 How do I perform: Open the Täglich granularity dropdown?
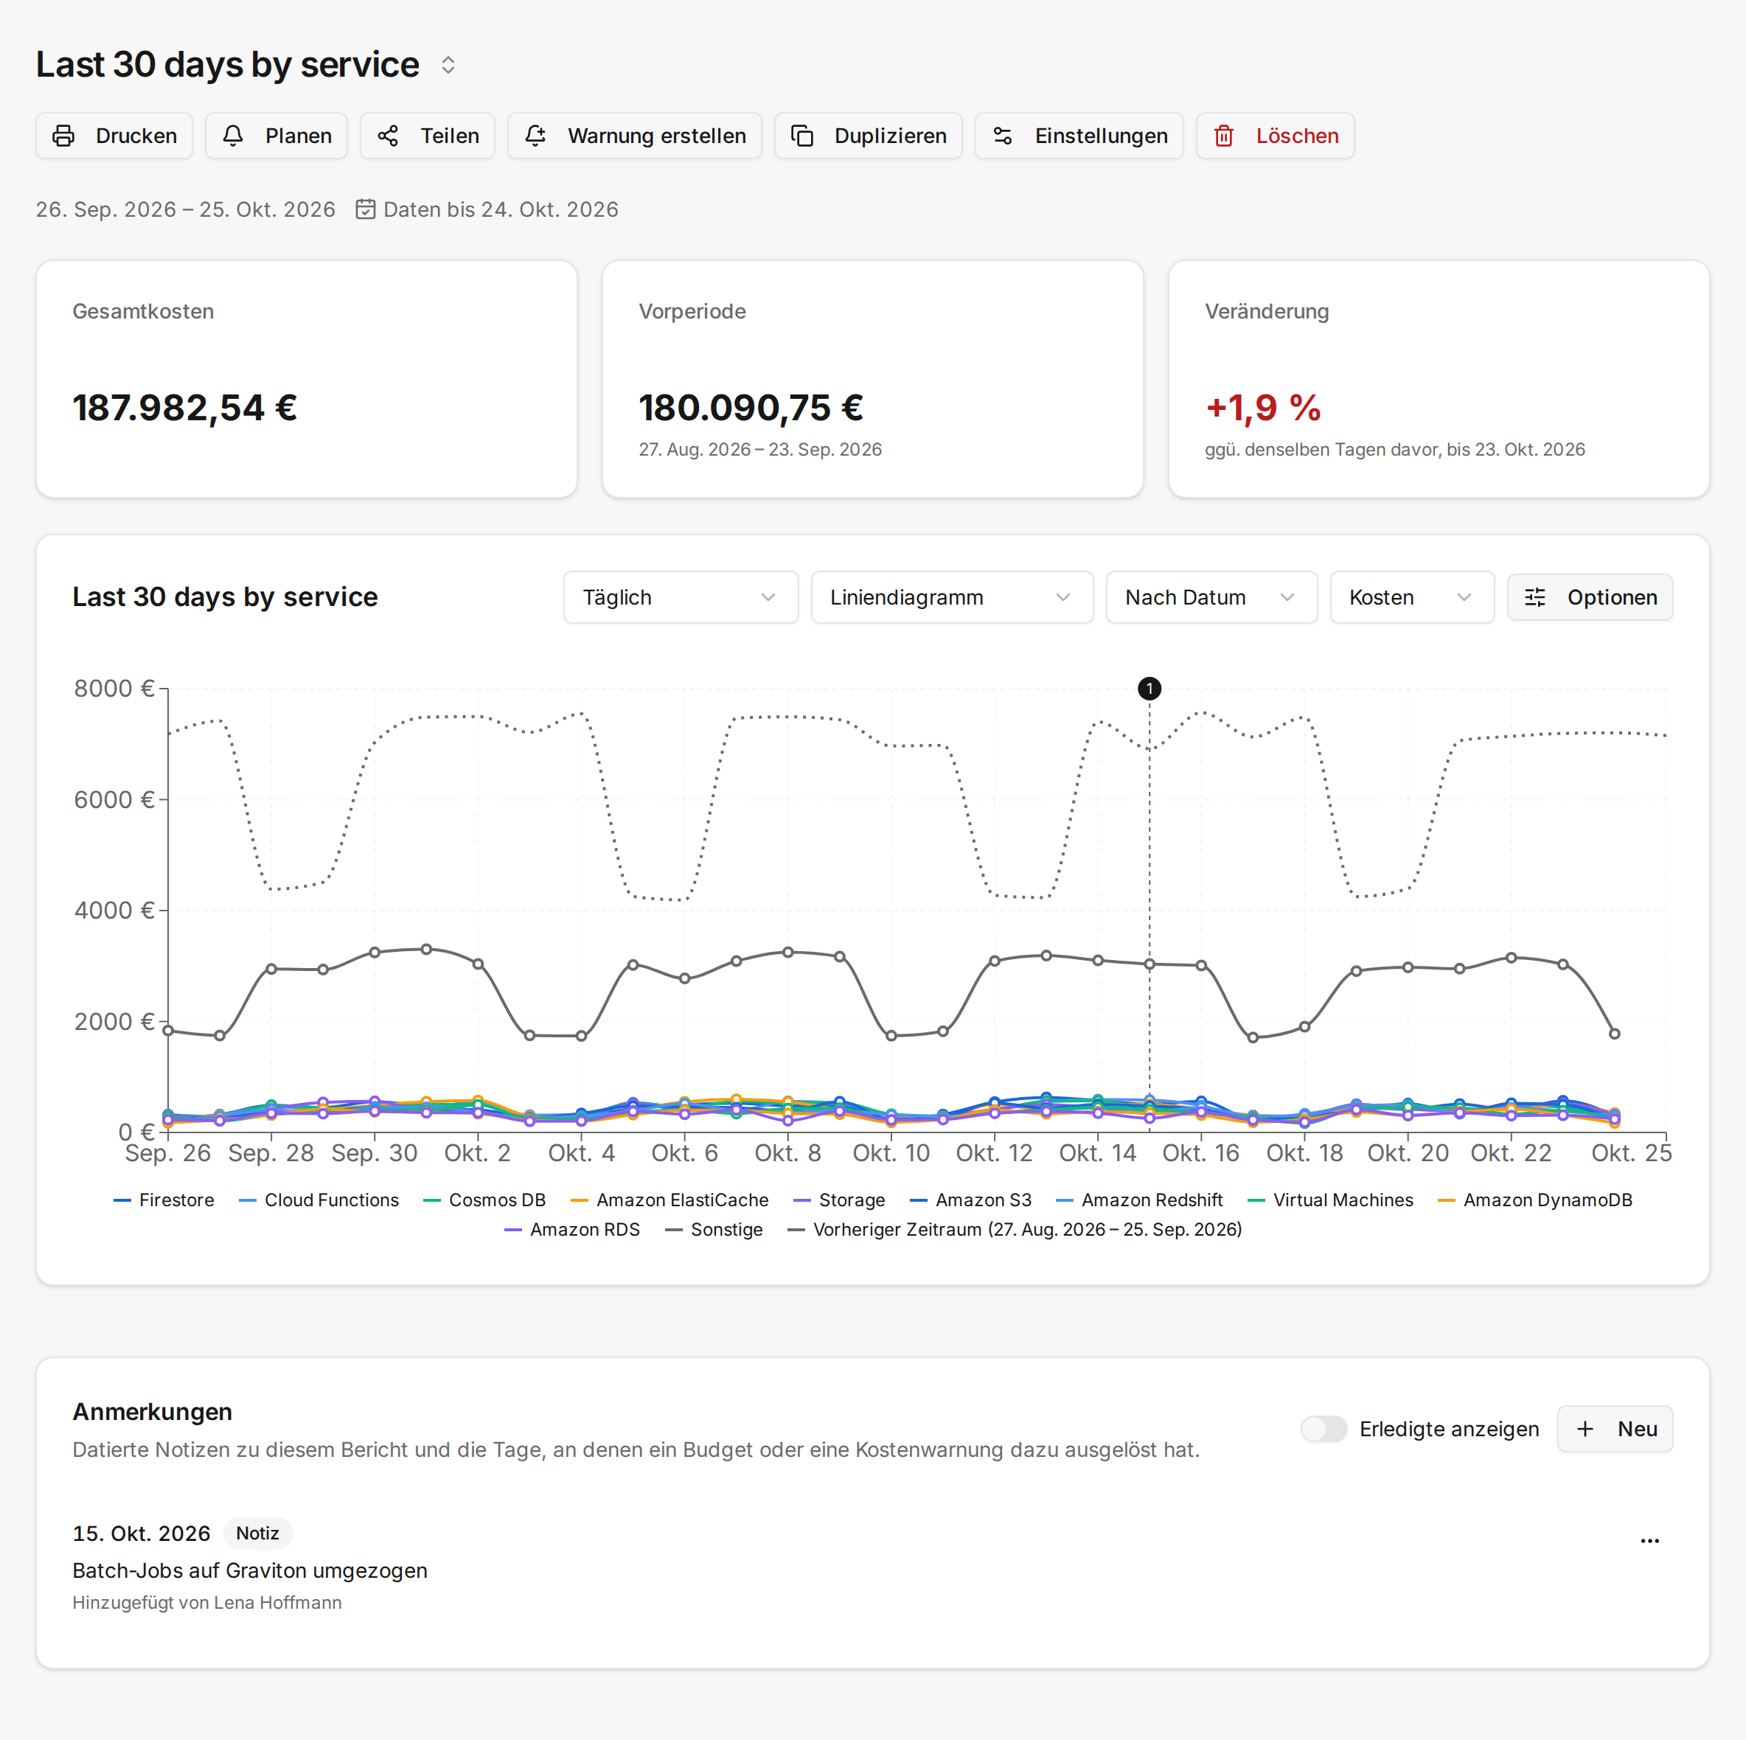click(681, 597)
